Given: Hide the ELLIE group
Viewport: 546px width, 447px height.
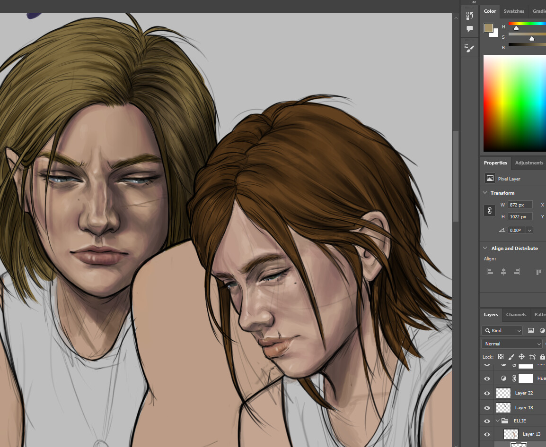Looking at the screenshot, I should click(x=487, y=421).
